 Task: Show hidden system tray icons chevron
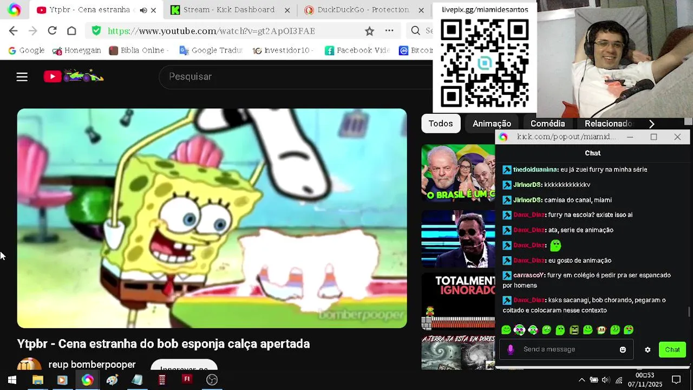click(x=581, y=380)
